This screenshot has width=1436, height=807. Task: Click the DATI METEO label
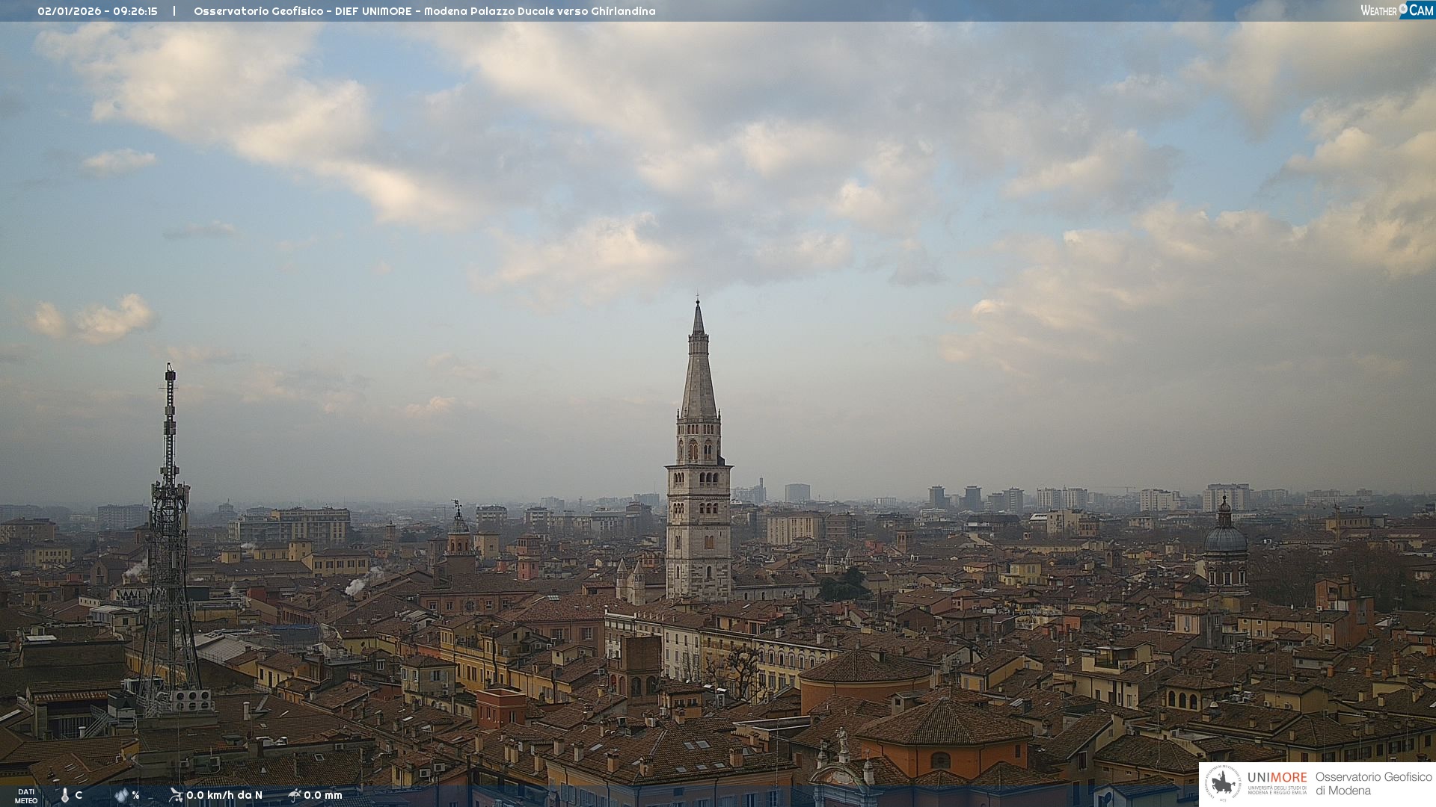pyautogui.click(x=26, y=796)
